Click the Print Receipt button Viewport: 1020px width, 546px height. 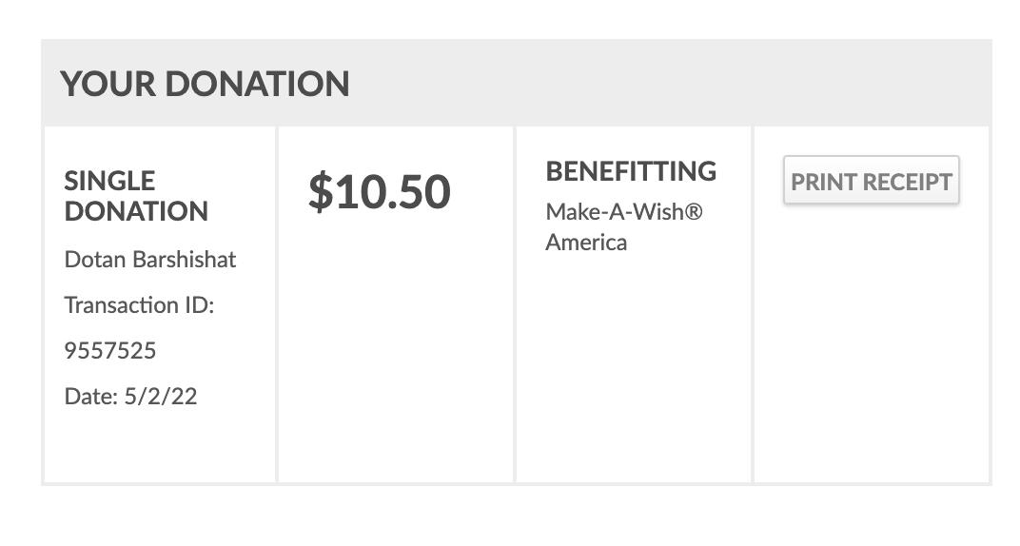pyautogui.click(x=871, y=182)
